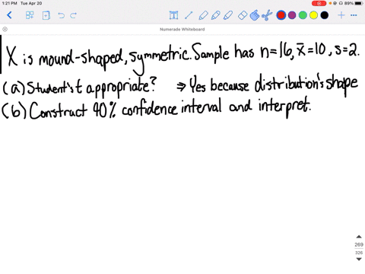Redo the last undone stroke

coord(73,15)
